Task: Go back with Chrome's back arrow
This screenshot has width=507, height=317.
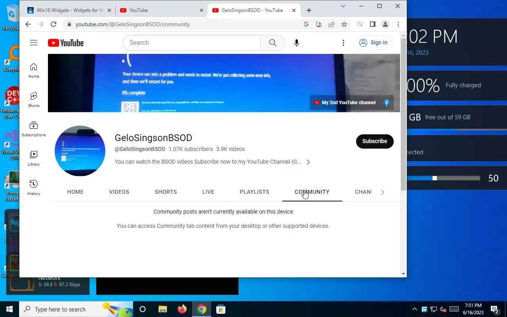Action: pos(28,24)
